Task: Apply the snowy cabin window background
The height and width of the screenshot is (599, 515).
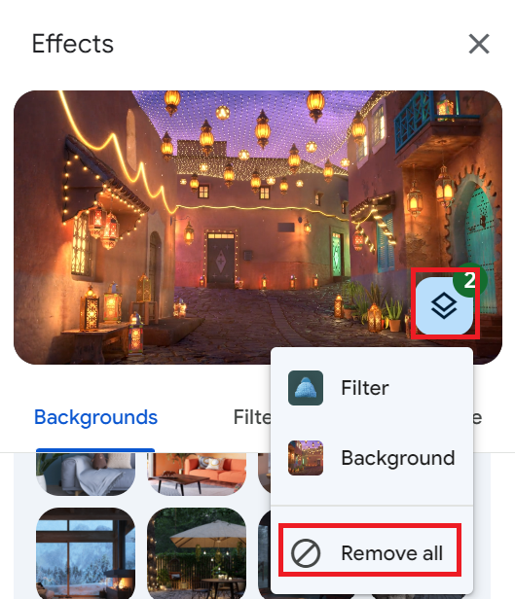Action: click(86, 553)
